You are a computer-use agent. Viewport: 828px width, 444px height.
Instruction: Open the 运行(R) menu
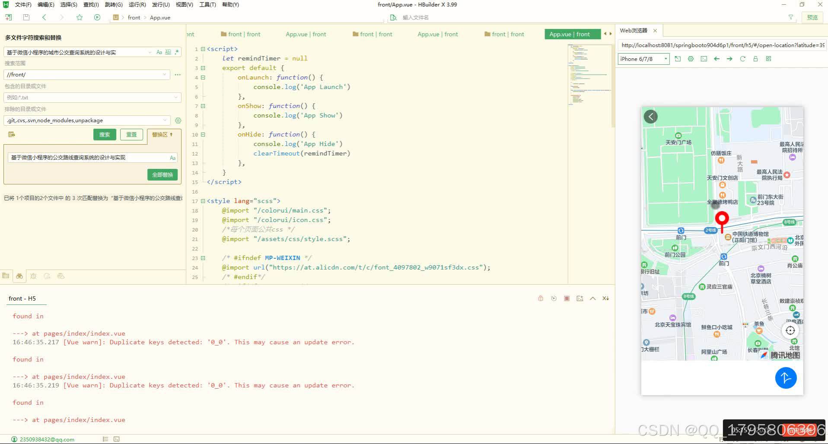pyautogui.click(x=137, y=5)
